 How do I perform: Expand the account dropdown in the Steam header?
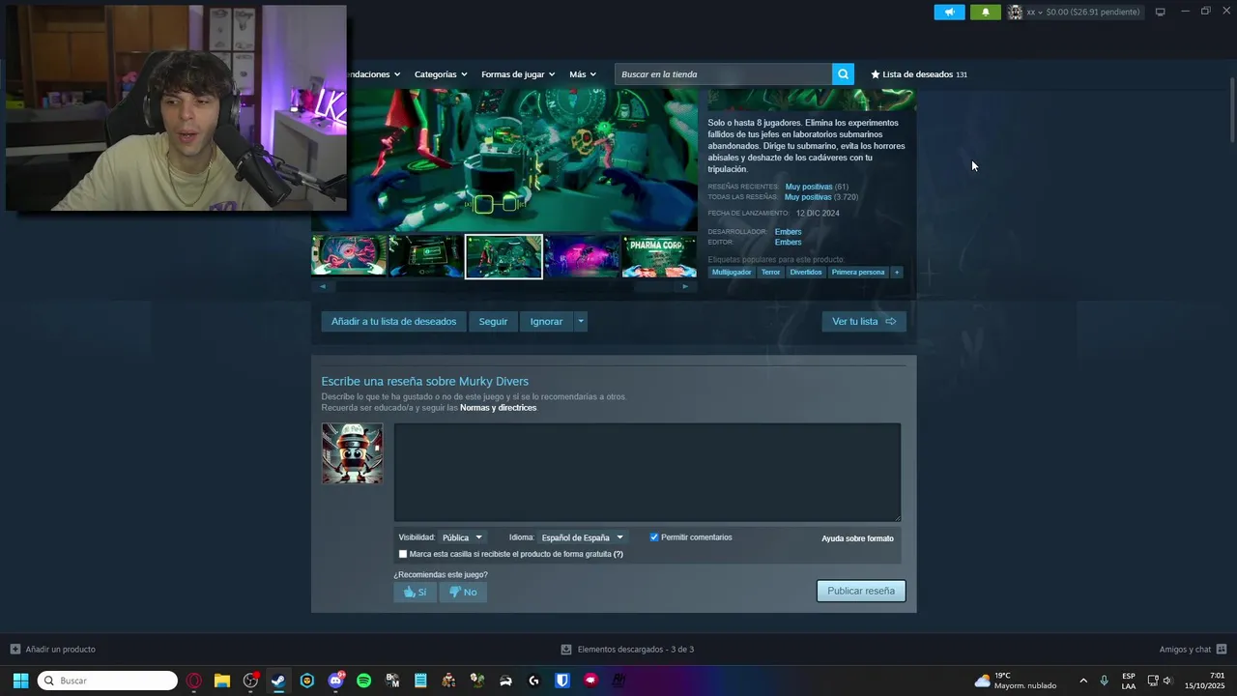pyautogui.click(x=1041, y=13)
